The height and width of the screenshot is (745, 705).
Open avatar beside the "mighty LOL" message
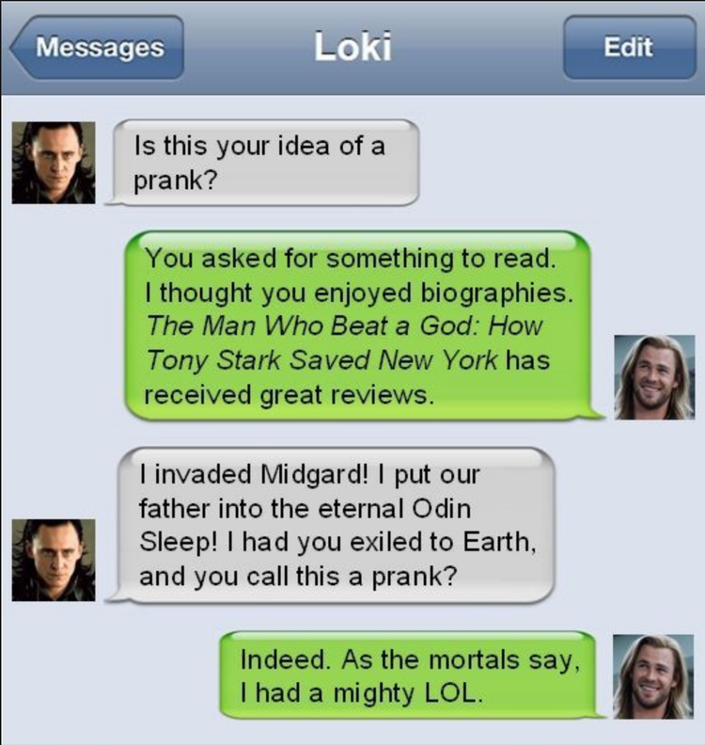(x=653, y=676)
